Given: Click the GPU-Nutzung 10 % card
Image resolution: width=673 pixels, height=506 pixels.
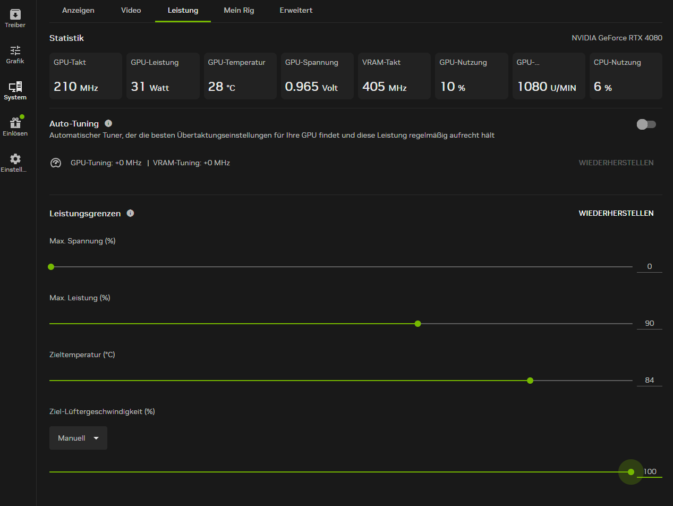Looking at the screenshot, I should pos(472,76).
